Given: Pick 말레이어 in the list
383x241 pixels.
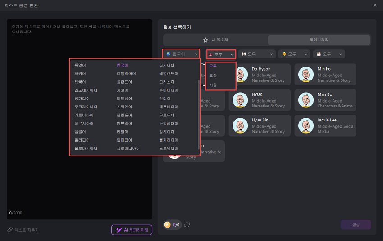Looking at the screenshot, I should coord(167,132).
